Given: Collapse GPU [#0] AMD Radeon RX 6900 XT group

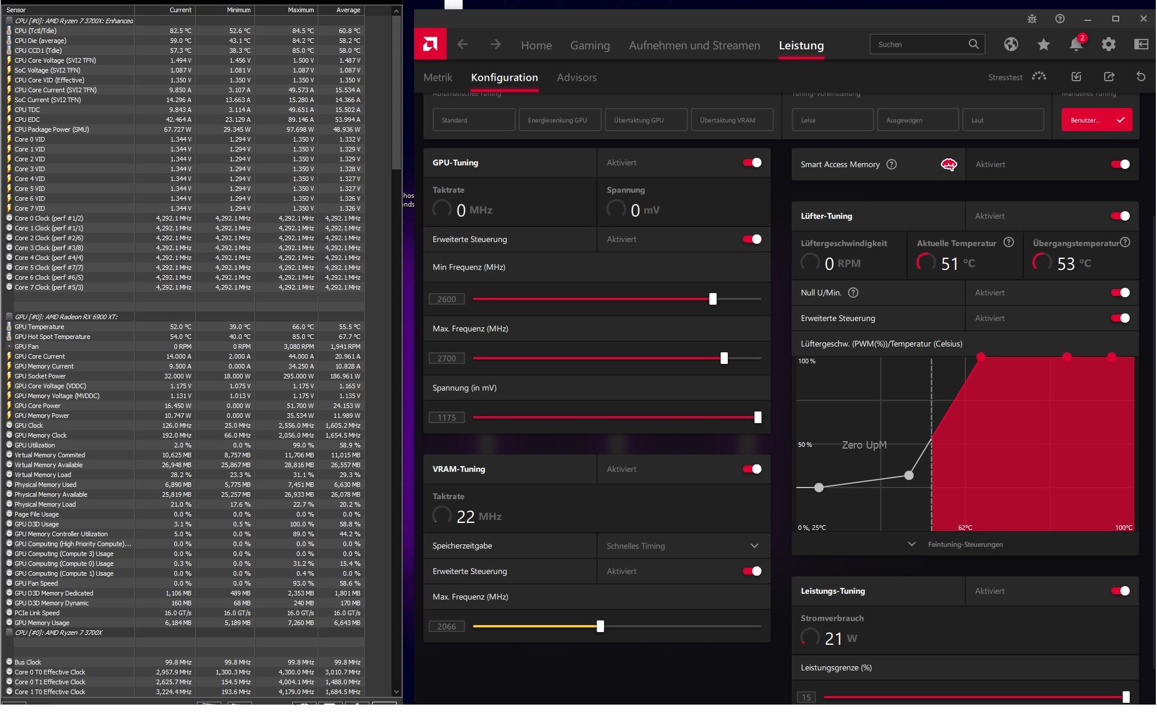Looking at the screenshot, I should [9, 317].
